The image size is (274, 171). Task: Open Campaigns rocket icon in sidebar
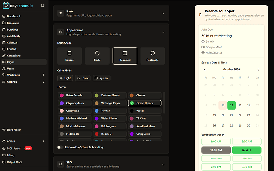point(4,56)
